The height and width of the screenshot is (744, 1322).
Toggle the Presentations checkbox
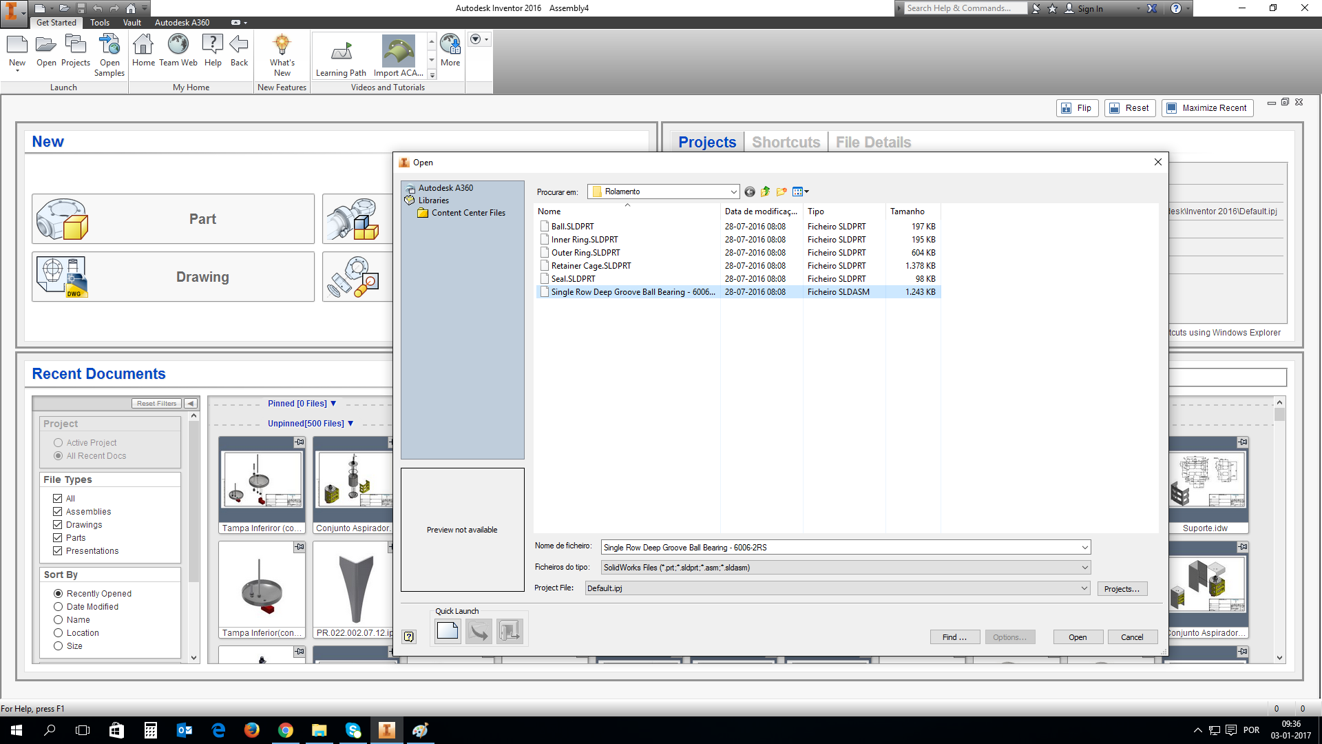point(58,551)
